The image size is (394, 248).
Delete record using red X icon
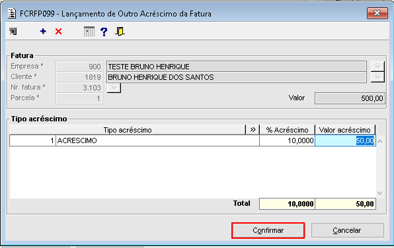coord(59,32)
